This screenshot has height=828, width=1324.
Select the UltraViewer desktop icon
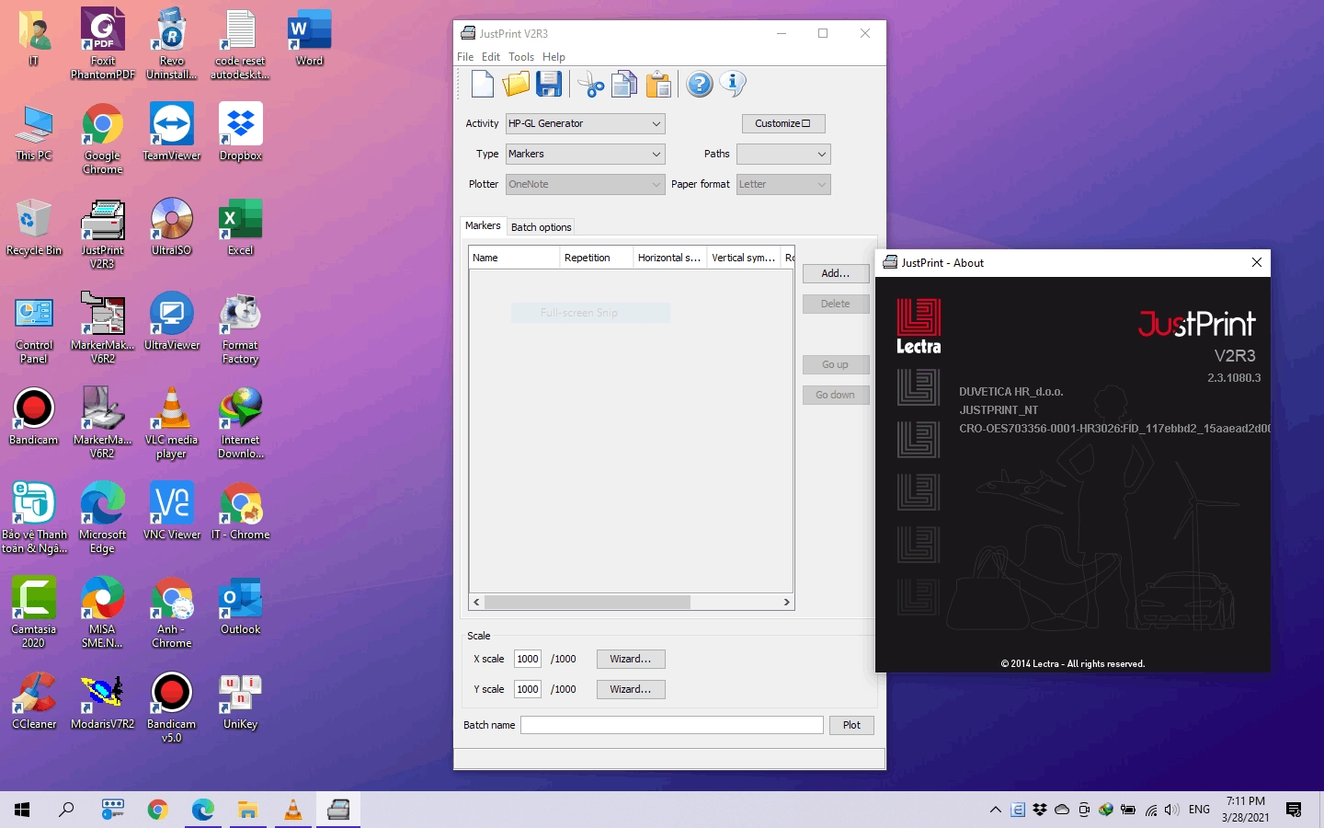(172, 321)
